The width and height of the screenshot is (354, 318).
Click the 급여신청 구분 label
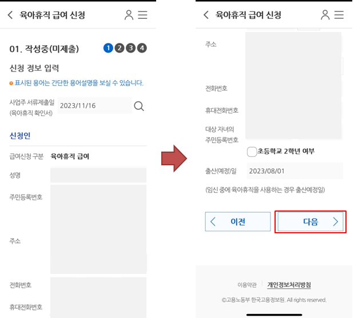pyautogui.click(x=26, y=156)
